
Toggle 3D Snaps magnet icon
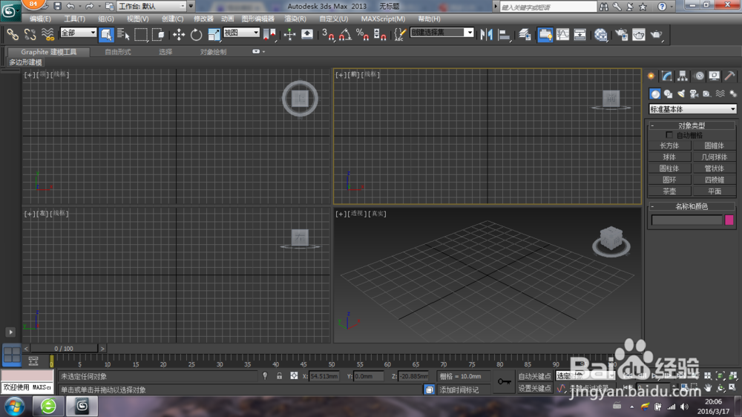327,35
